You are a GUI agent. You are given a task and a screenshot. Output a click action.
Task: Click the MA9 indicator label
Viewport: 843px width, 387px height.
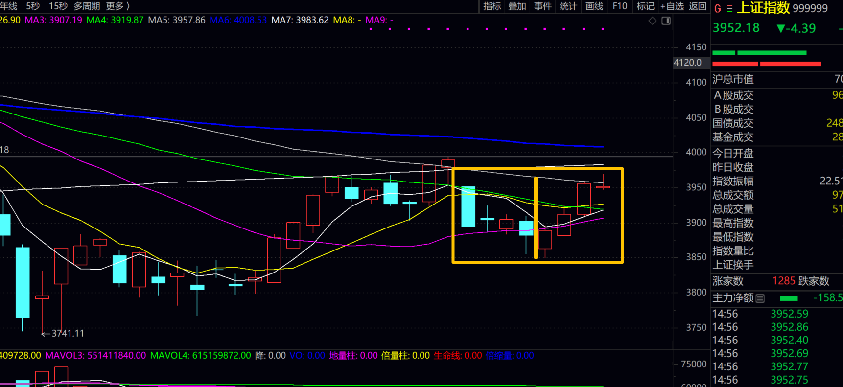coord(379,20)
